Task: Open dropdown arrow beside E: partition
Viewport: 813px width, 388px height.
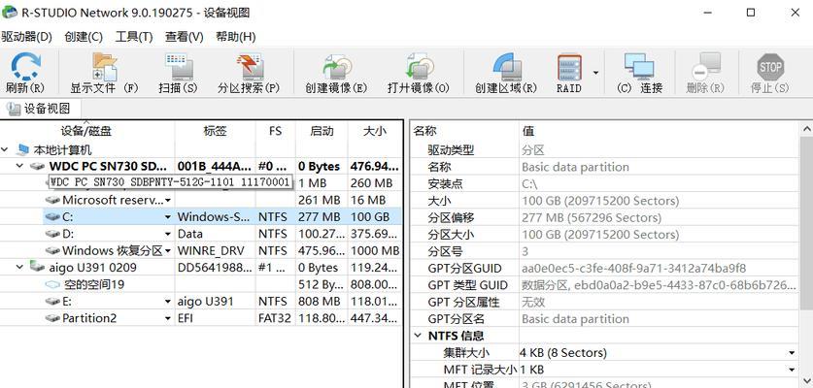Action: pyautogui.click(x=167, y=302)
